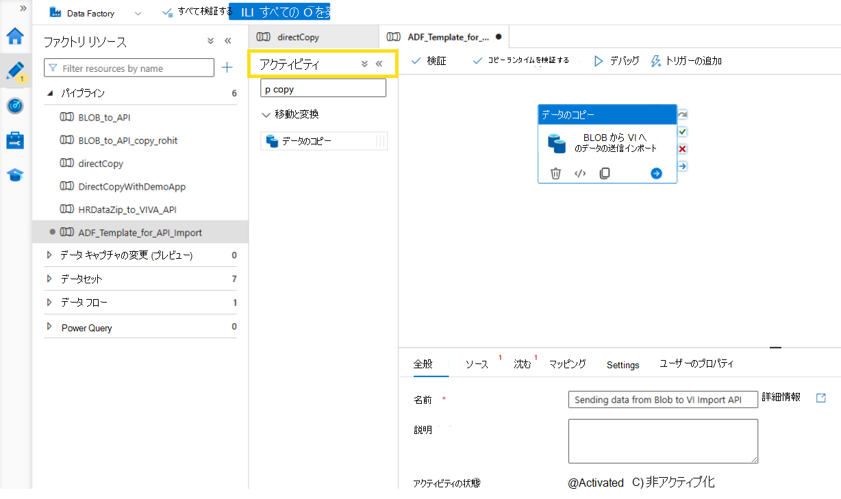Open the Manage toolbox icon
The image size is (841, 499).
[14, 141]
